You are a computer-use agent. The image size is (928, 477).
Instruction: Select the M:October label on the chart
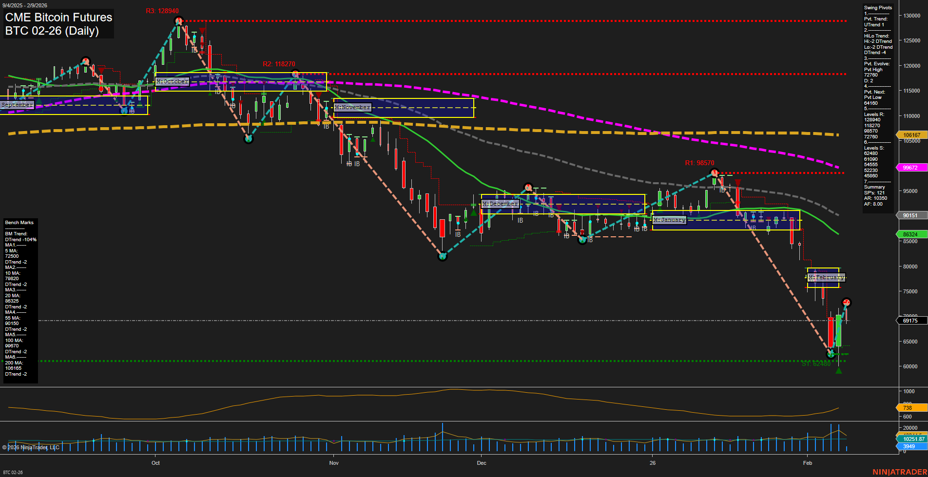pos(172,81)
